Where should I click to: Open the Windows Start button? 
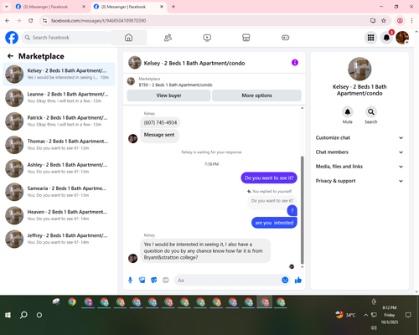point(8,315)
